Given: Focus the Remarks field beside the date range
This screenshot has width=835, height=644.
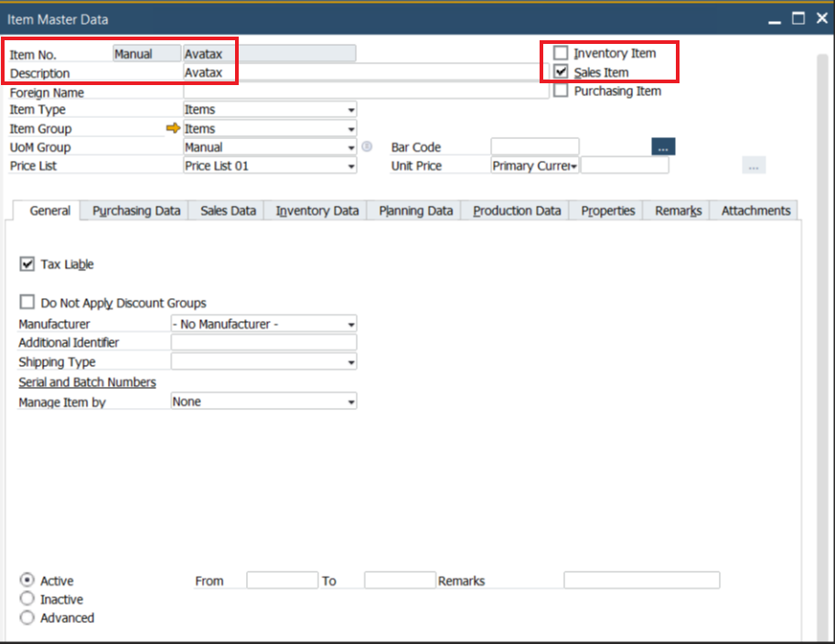Looking at the screenshot, I should click(642, 580).
